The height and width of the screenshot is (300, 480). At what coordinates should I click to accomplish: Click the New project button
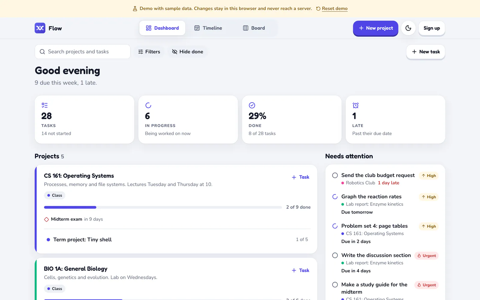tap(376, 28)
